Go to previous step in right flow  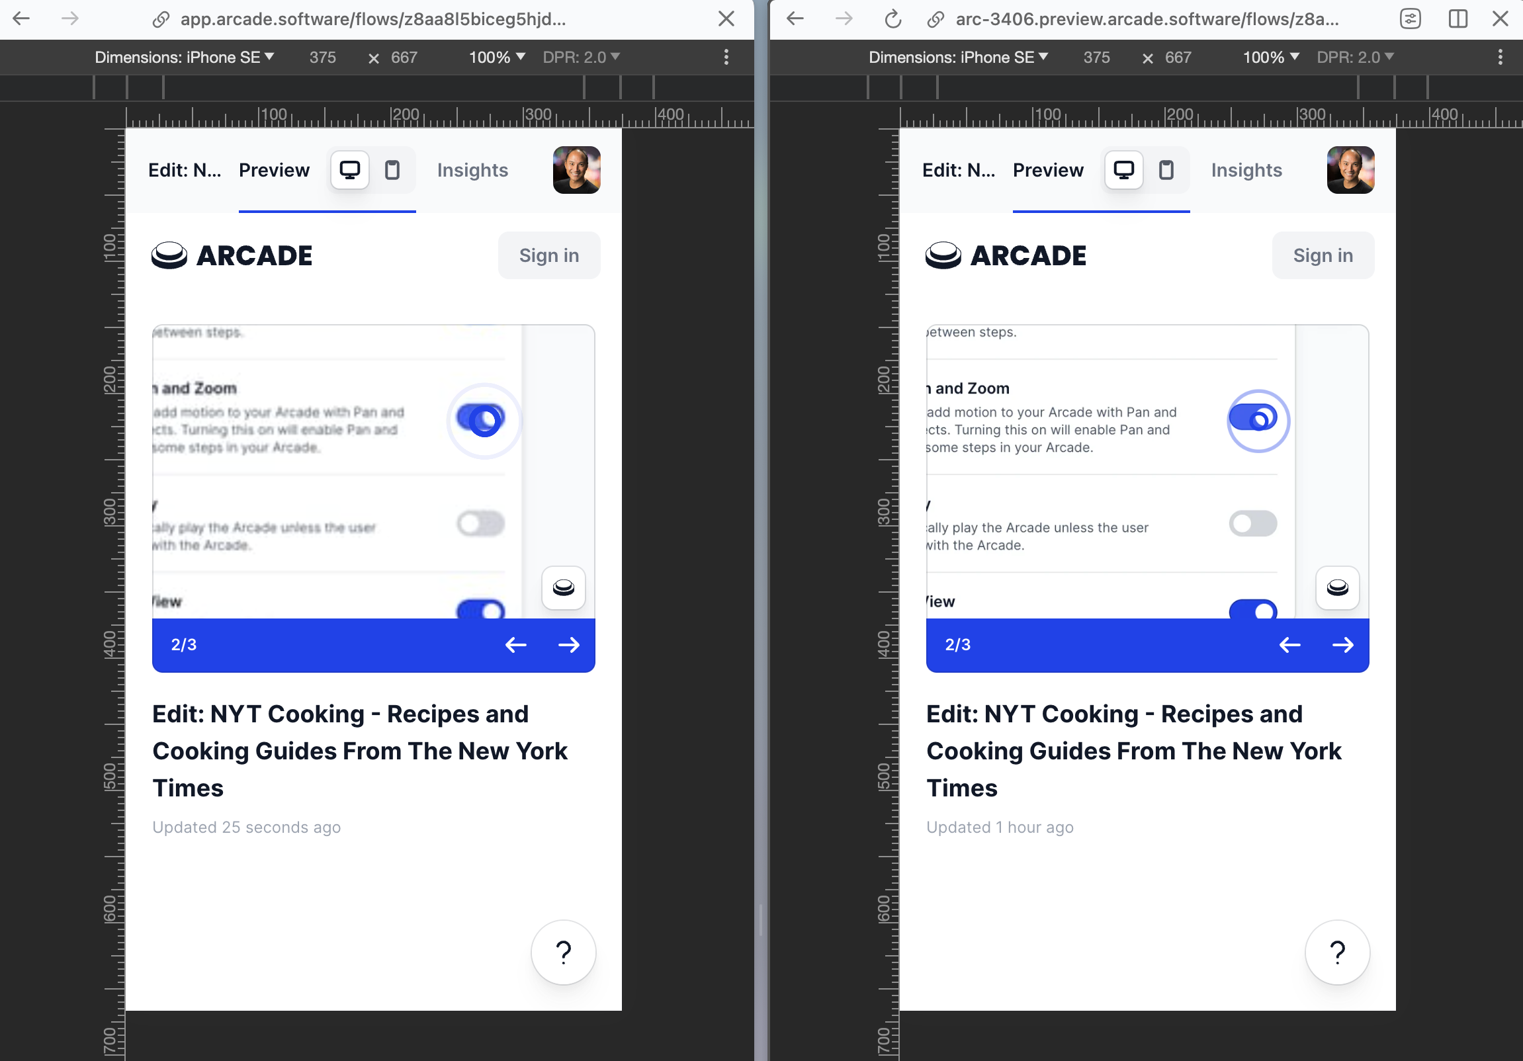[x=1289, y=644]
